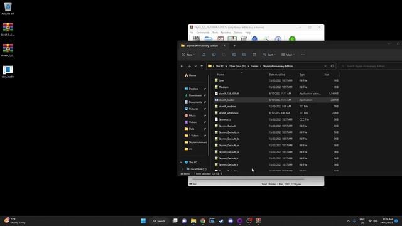Screen dimensions: 402x226
Task: Open Downloads in the Explorer sidebar
Action: coord(195,95)
